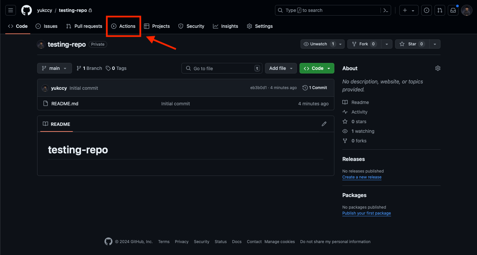Click the repo owner avatar beside testing-repo title
The width and height of the screenshot is (477, 255).
[41, 44]
